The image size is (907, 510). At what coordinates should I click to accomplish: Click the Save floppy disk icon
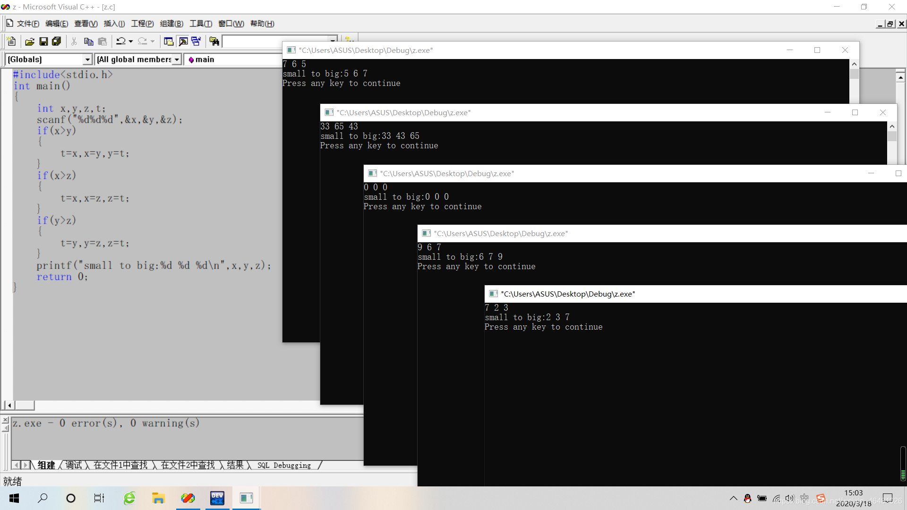[x=43, y=42]
